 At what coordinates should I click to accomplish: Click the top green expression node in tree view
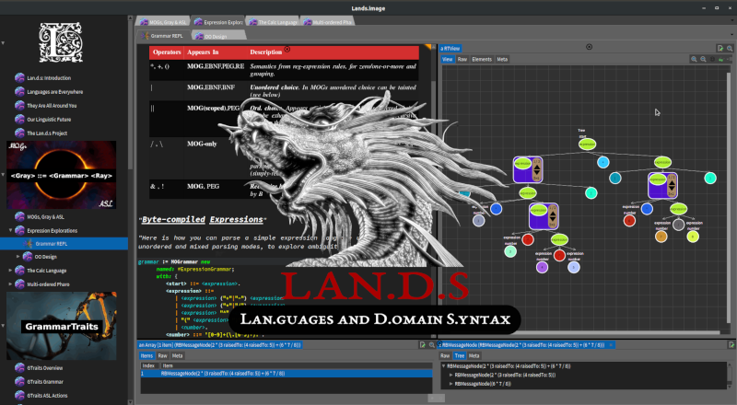[x=587, y=145]
